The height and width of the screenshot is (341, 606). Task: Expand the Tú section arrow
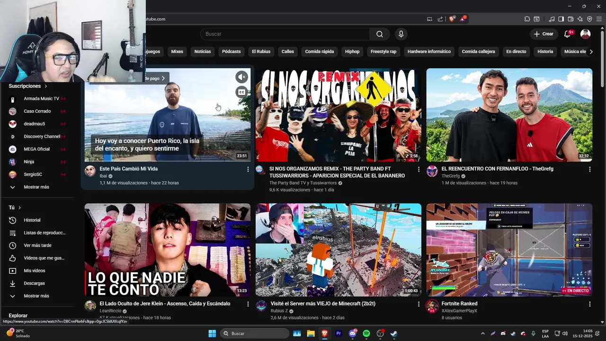[20, 208]
